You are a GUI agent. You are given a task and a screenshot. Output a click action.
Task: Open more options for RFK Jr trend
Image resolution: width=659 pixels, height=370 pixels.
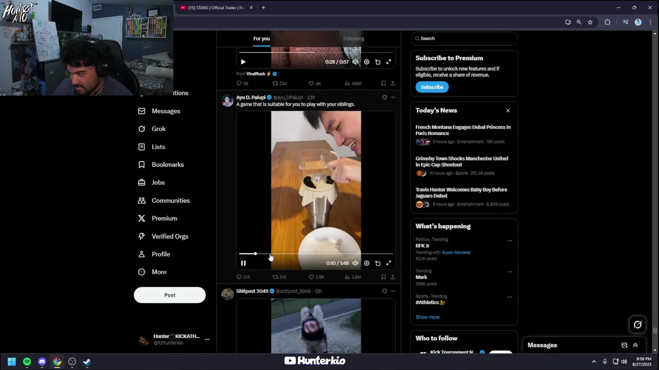click(x=510, y=240)
